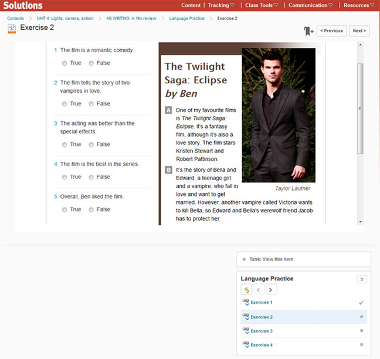Click the item count badge in Language Practice
380x359 pixels.
pyautogui.click(x=362, y=279)
